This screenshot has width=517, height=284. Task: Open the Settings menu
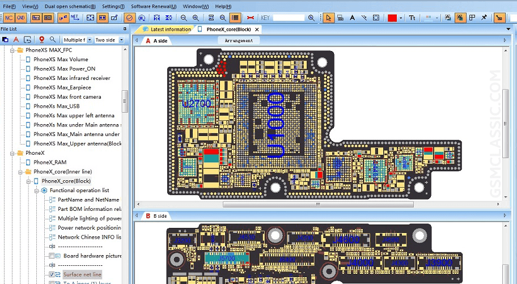(x=113, y=6)
